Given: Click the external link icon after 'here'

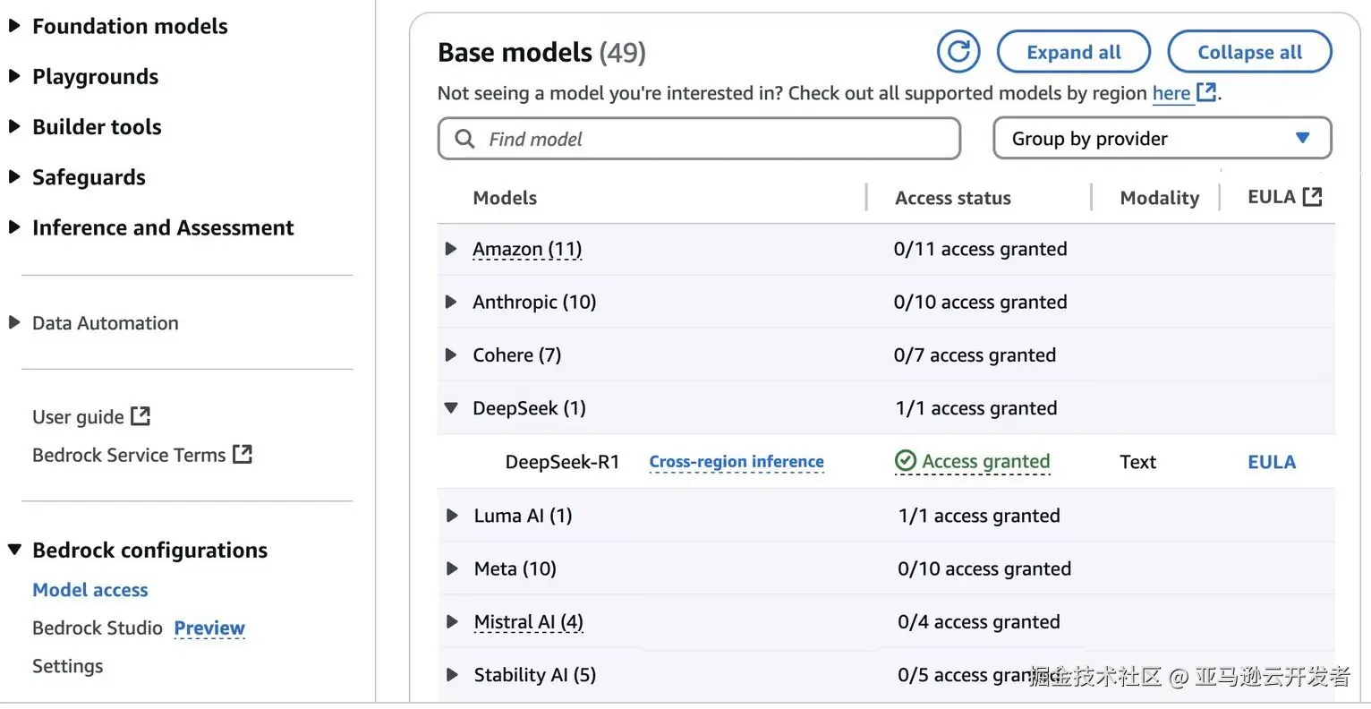Looking at the screenshot, I should (x=1206, y=92).
